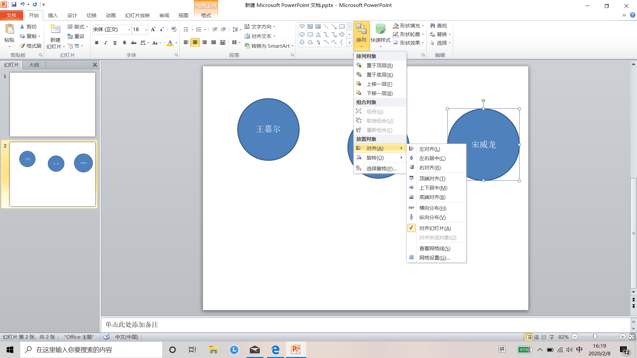This screenshot has width=637, height=358.
Task: Toggle italic text formatting
Action: coord(106,43)
